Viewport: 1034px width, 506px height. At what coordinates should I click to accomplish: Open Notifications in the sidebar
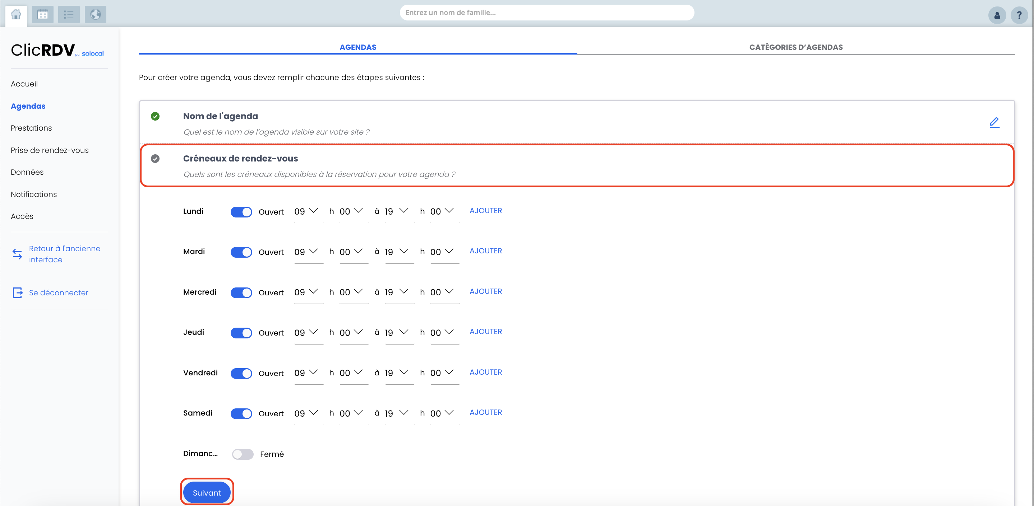click(34, 195)
